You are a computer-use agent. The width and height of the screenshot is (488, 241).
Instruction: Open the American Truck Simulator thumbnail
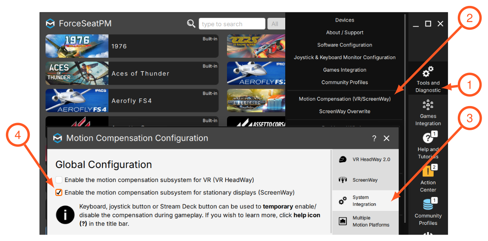tap(256, 101)
